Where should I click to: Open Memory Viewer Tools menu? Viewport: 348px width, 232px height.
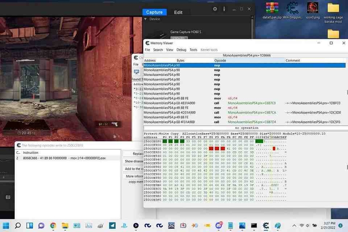(193, 50)
